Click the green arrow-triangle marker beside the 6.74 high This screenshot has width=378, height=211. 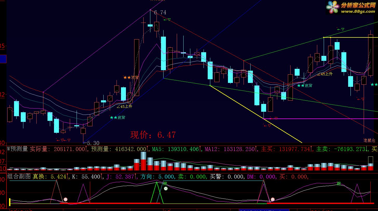[167, 19]
